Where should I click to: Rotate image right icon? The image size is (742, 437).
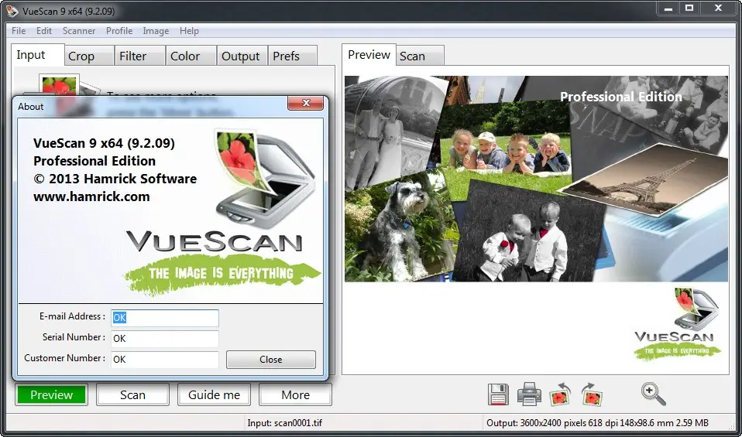pos(591,394)
